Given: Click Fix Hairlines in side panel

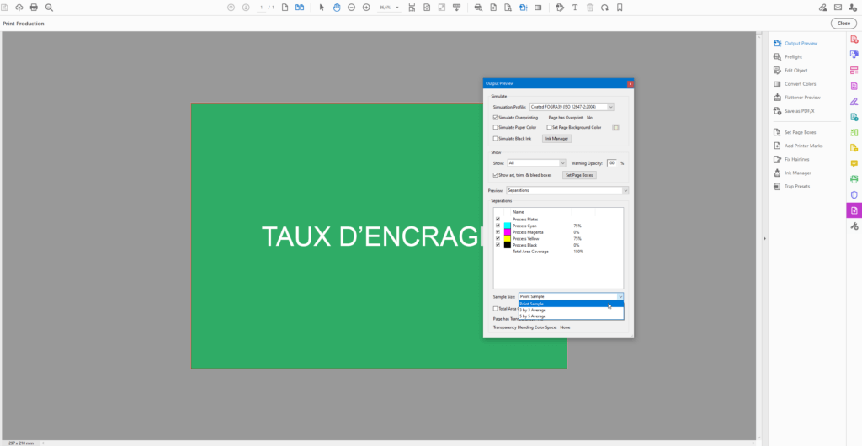Looking at the screenshot, I should click(x=796, y=159).
